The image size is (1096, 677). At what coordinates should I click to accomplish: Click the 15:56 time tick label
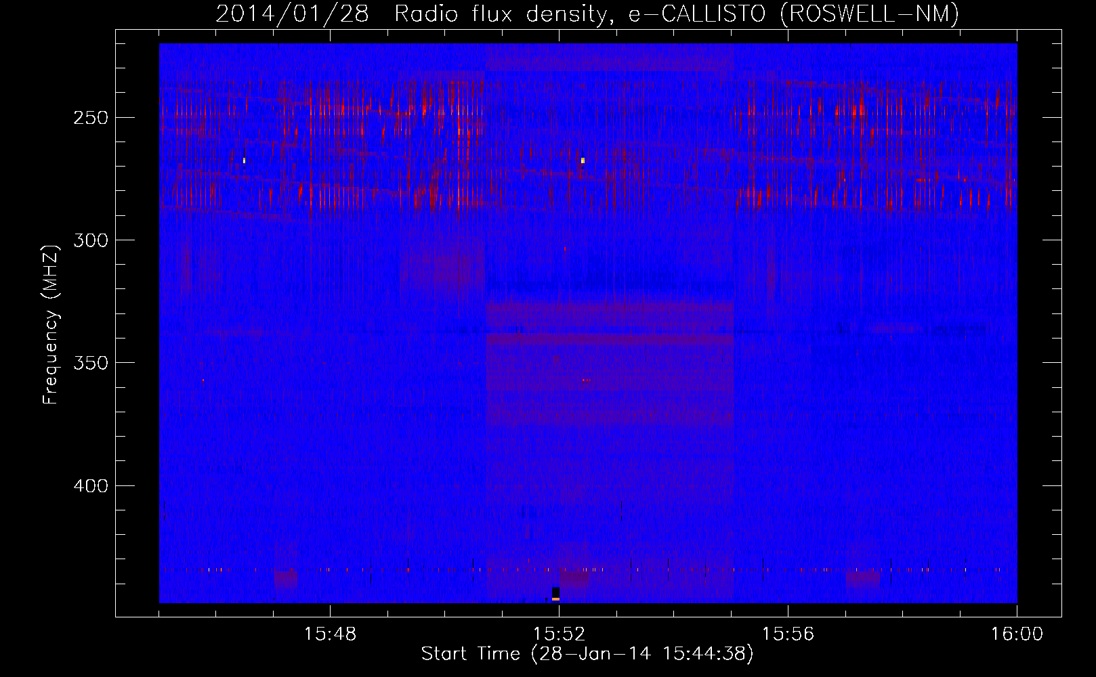coord(788,634)
